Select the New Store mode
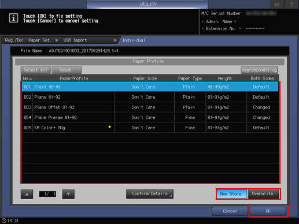This screenshot has width=299, height=224. [x=231, y=194]
